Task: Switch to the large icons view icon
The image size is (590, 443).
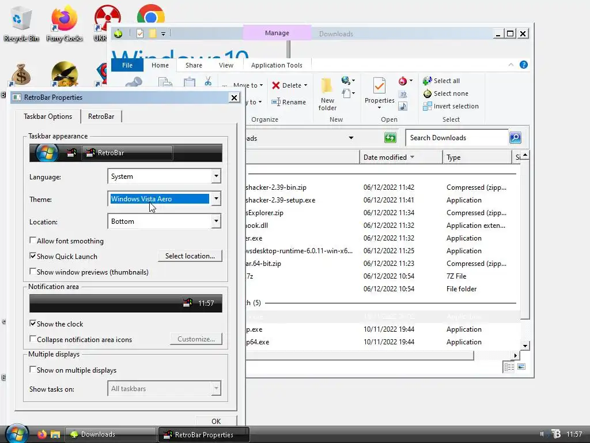Action: click(521, 367)
